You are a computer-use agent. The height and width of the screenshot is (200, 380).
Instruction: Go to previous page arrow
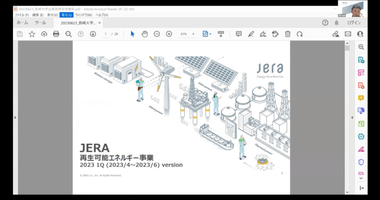click(x=81, y=34)
